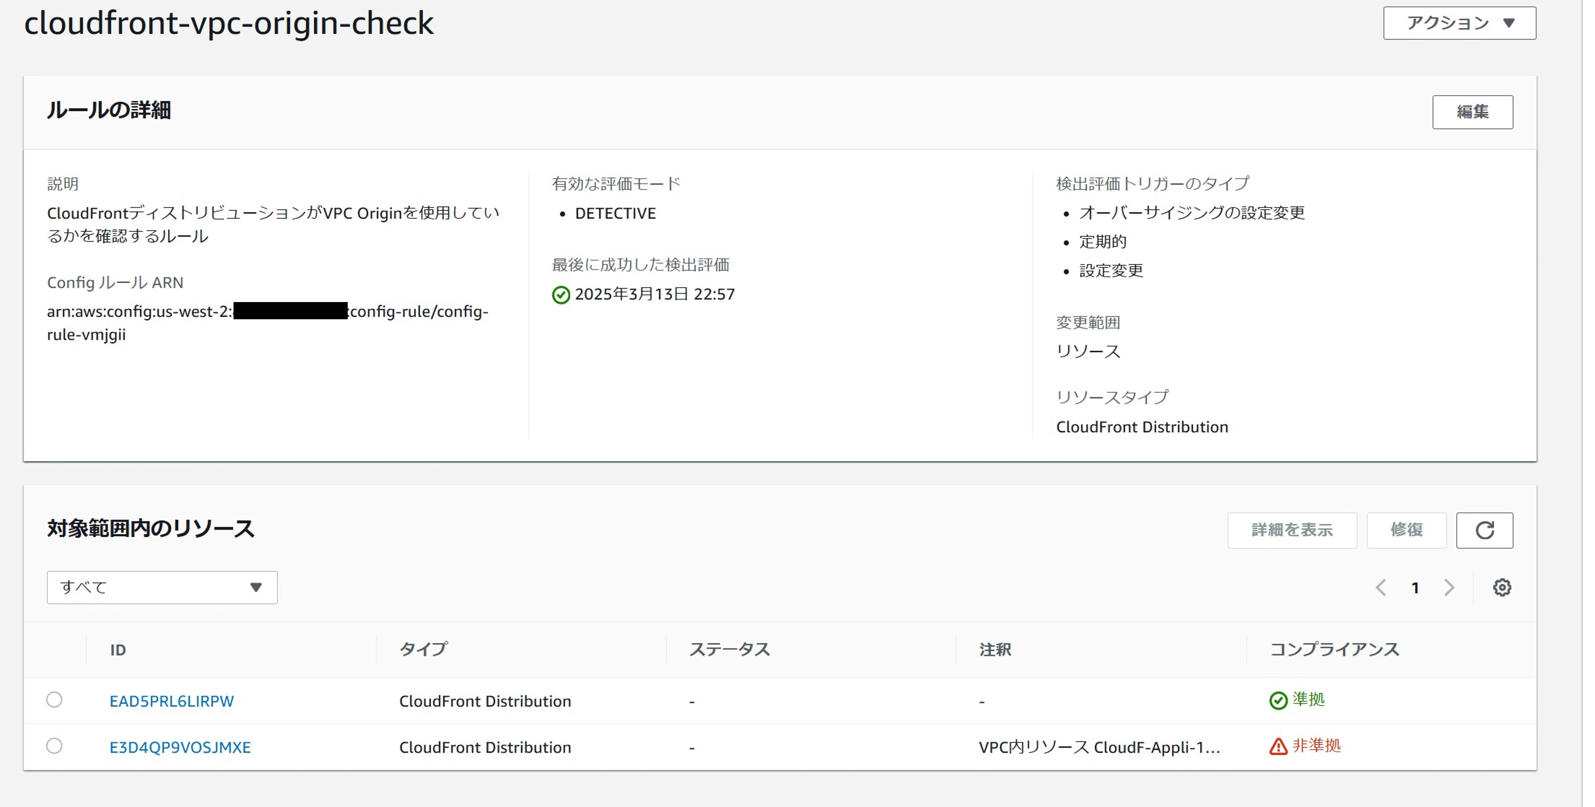Go to next page of resources
1595x807 pixels.
(x=1449, y=588)
